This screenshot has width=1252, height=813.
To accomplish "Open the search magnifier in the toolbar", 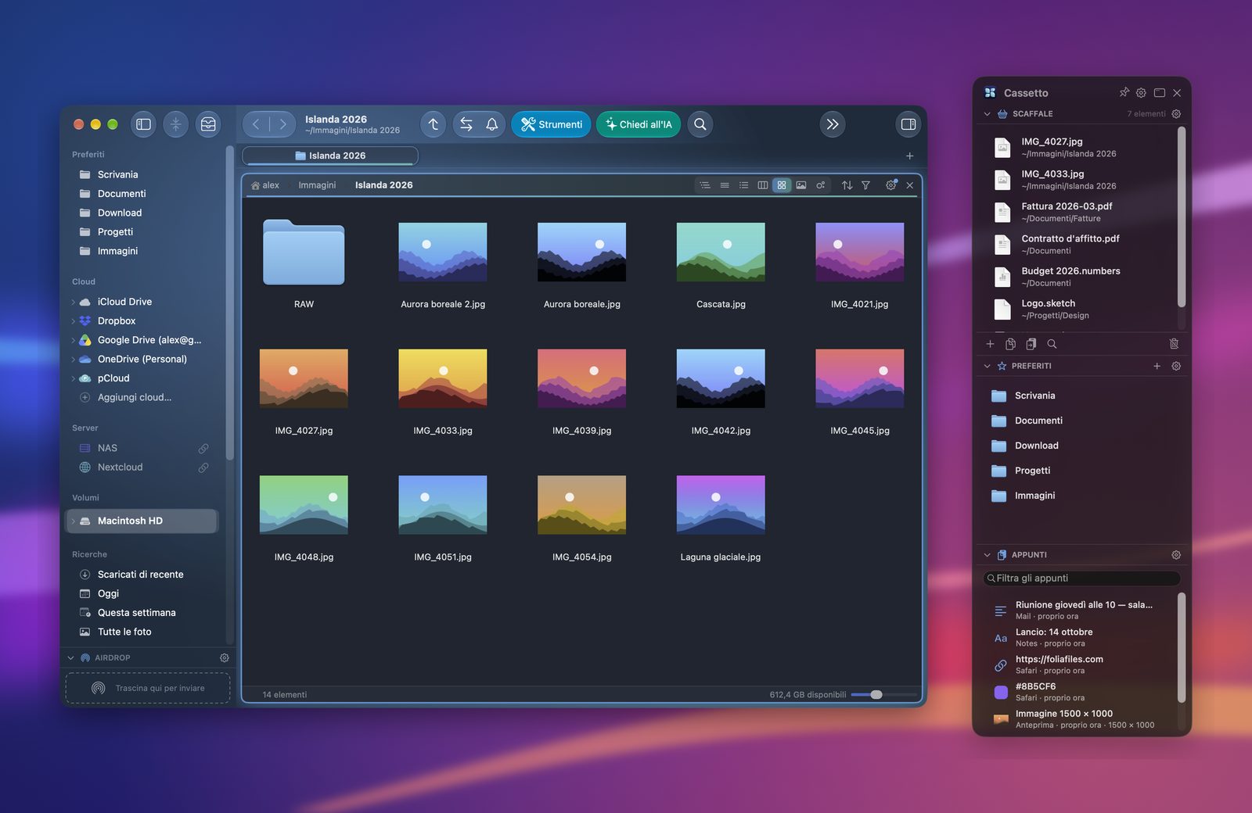I will coord(700,124).
